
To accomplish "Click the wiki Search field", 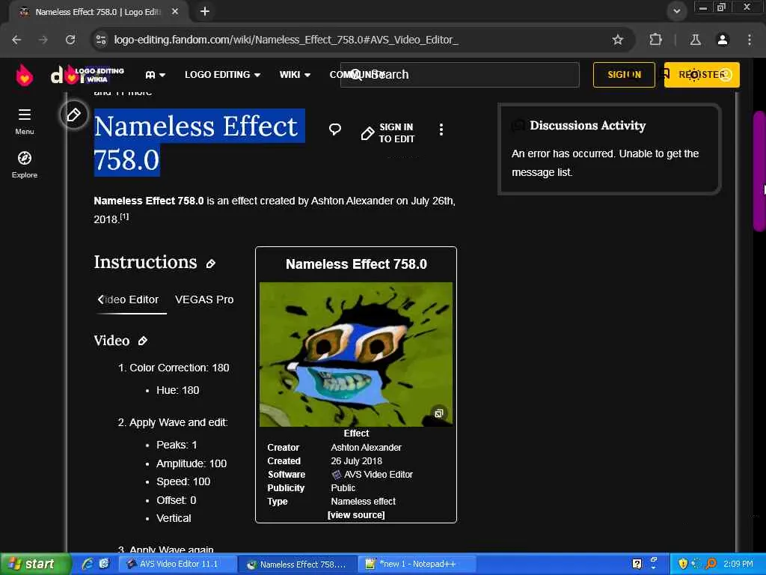I will (460, 75).
